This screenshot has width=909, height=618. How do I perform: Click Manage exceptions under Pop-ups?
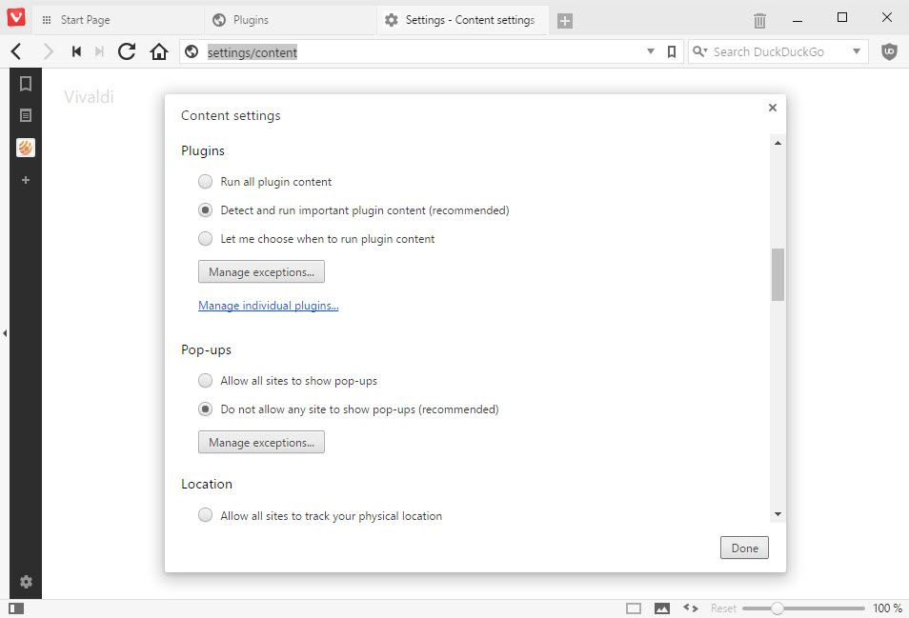pyautogui.click(x=261, y=442)
